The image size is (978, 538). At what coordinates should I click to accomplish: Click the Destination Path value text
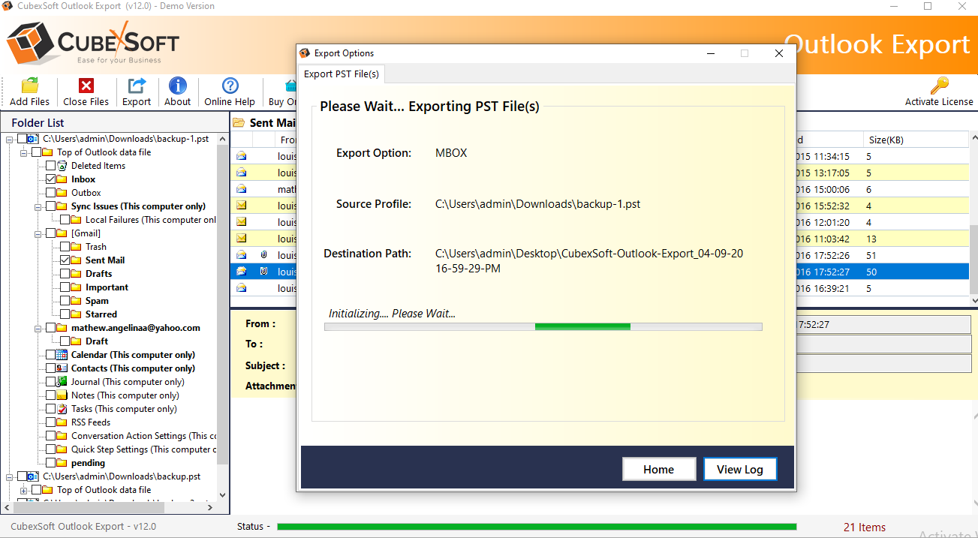coord(589,260)
